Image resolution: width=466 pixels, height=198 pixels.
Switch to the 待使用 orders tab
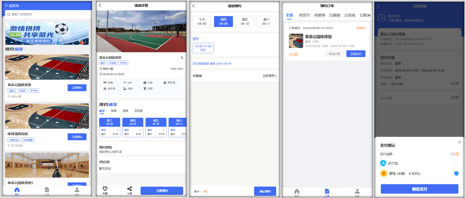[320, 15]
